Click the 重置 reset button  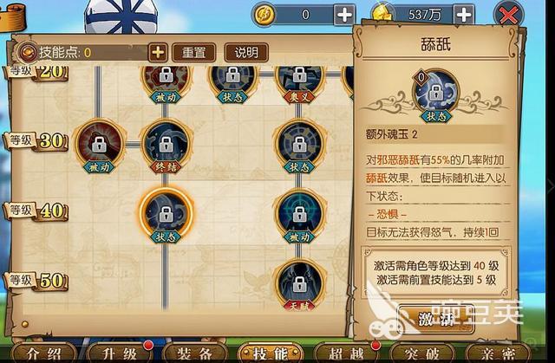[193, 53]
